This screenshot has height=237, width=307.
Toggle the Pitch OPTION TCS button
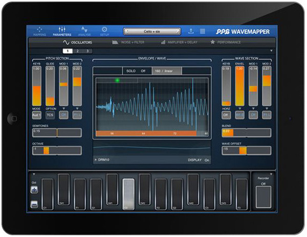50,115
